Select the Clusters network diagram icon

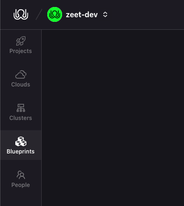[x=21, y=108]
